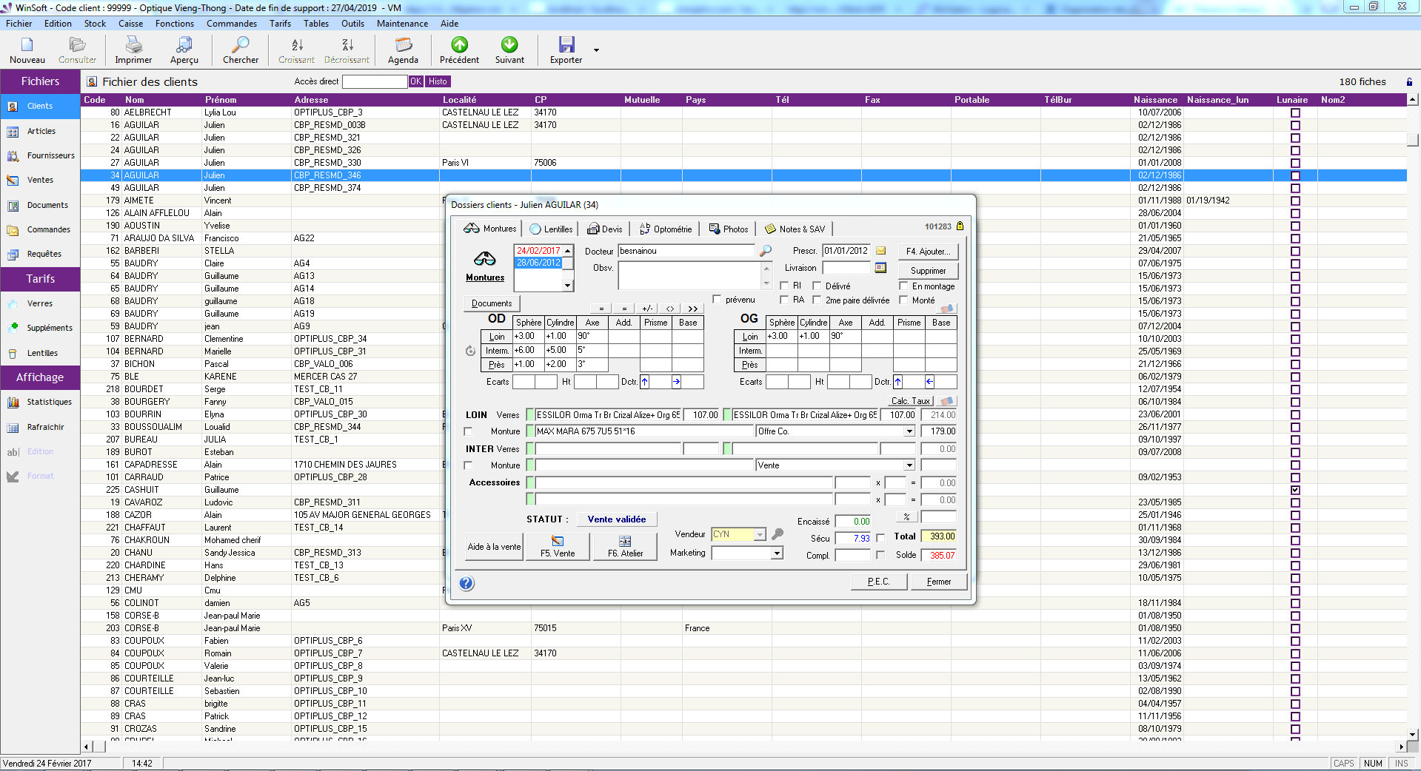Viewport: 1421px width, 771px height.
Task: Tick the Délivré checkbox
Action: (817, 286)
